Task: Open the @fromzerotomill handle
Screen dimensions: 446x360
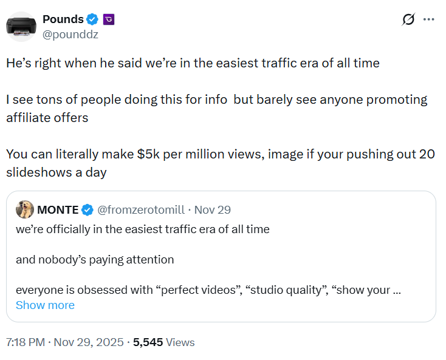Action: click(141, 210)
